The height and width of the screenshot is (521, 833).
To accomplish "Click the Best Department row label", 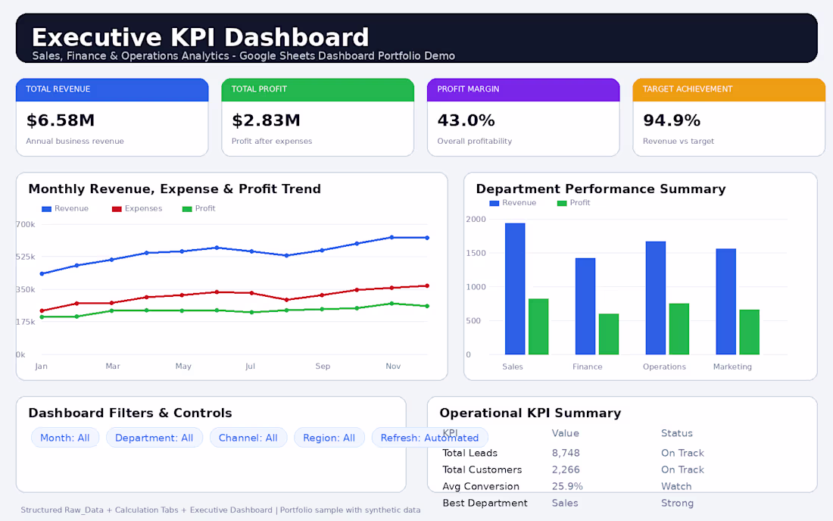I will [485, 503].
